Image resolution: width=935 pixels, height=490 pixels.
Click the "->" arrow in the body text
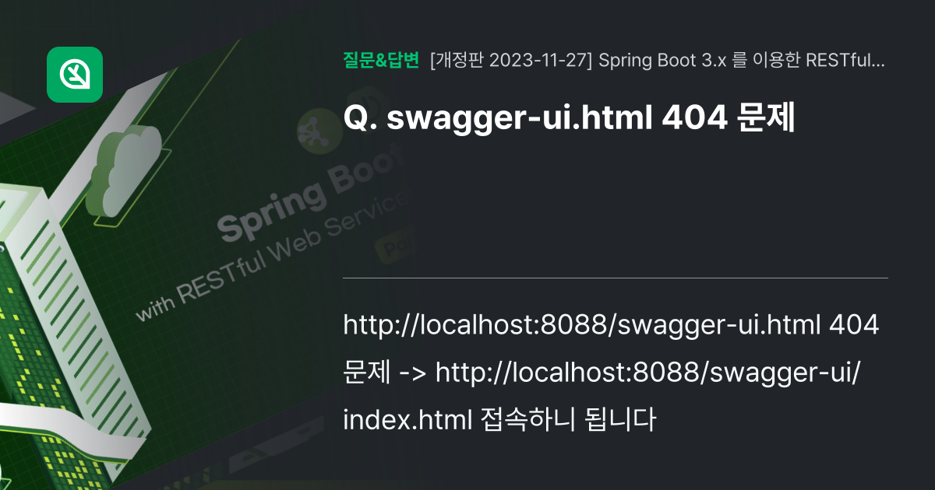(x=412, y=373)
